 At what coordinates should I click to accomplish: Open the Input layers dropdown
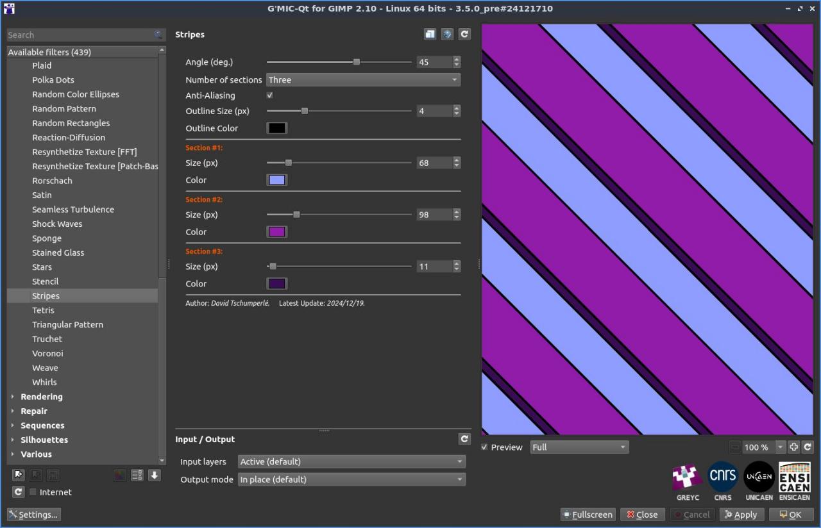click(x=351, y=461)
